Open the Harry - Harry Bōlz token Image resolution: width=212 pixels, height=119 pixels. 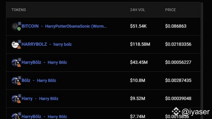tap(40, 98)
